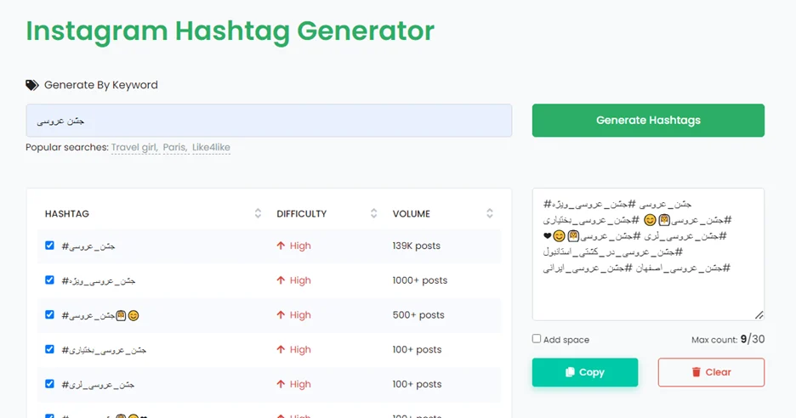Uncheck the fourth hashtag row checkbox
This screenshot has height=418, width=796.
tap(49, 349)
